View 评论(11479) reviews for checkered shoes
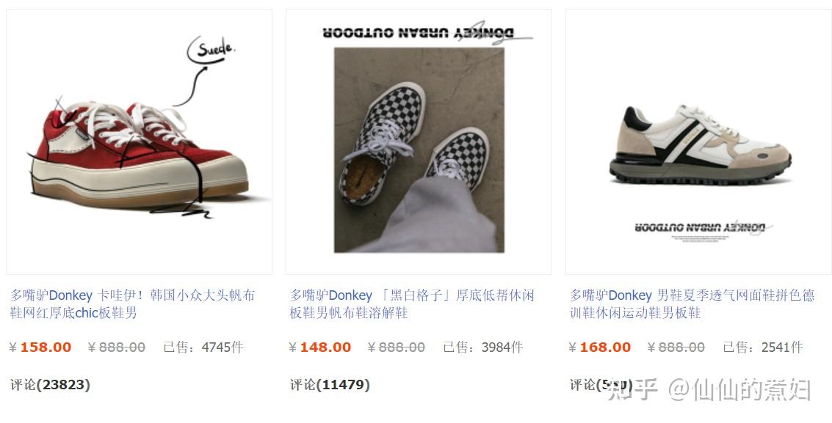The width and height of the screenshot is (832, 423). 330,385
